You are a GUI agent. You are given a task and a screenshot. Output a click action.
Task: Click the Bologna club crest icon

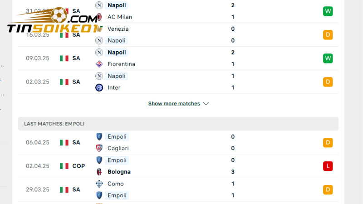[x=99, y=172]
